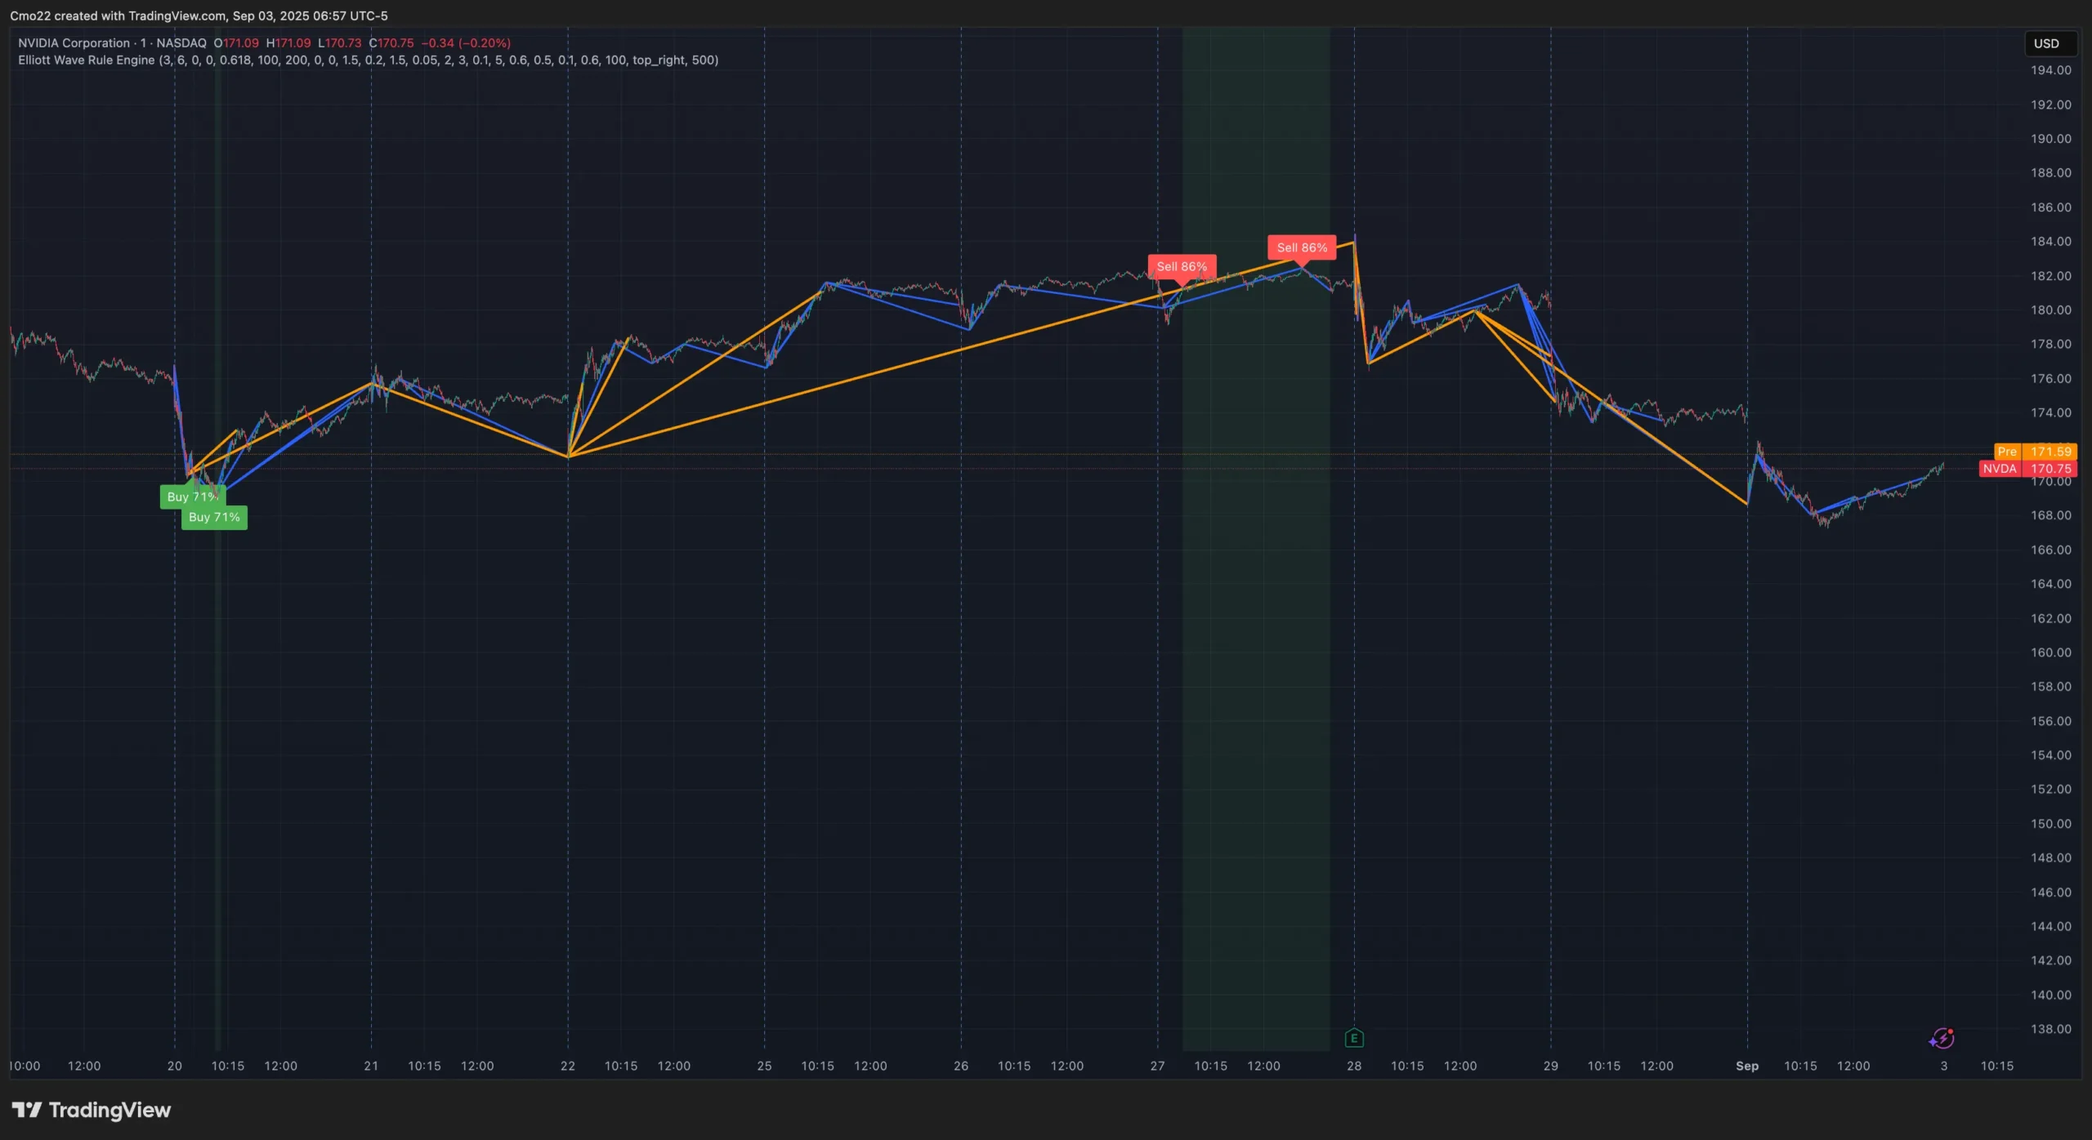This screenshot has height=1140, width=2092.
Task: Click the upper Buy 71% label
Action: [x=191, y=496]
